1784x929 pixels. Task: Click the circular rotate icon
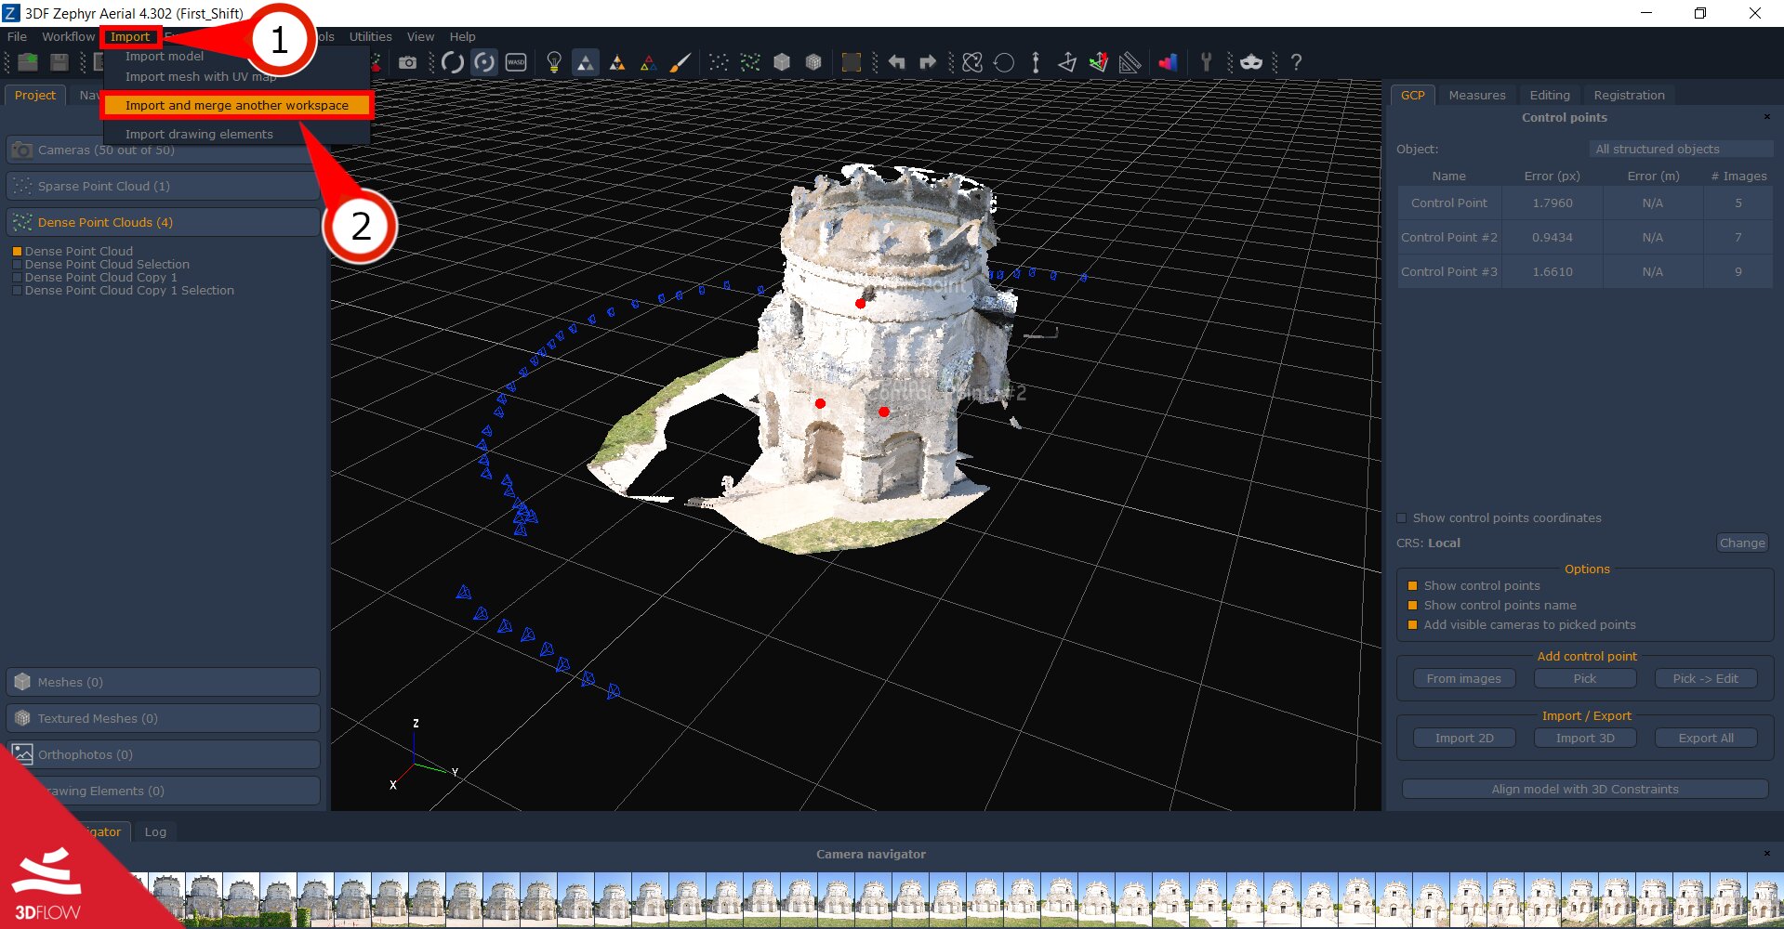tap(1004, 62)
